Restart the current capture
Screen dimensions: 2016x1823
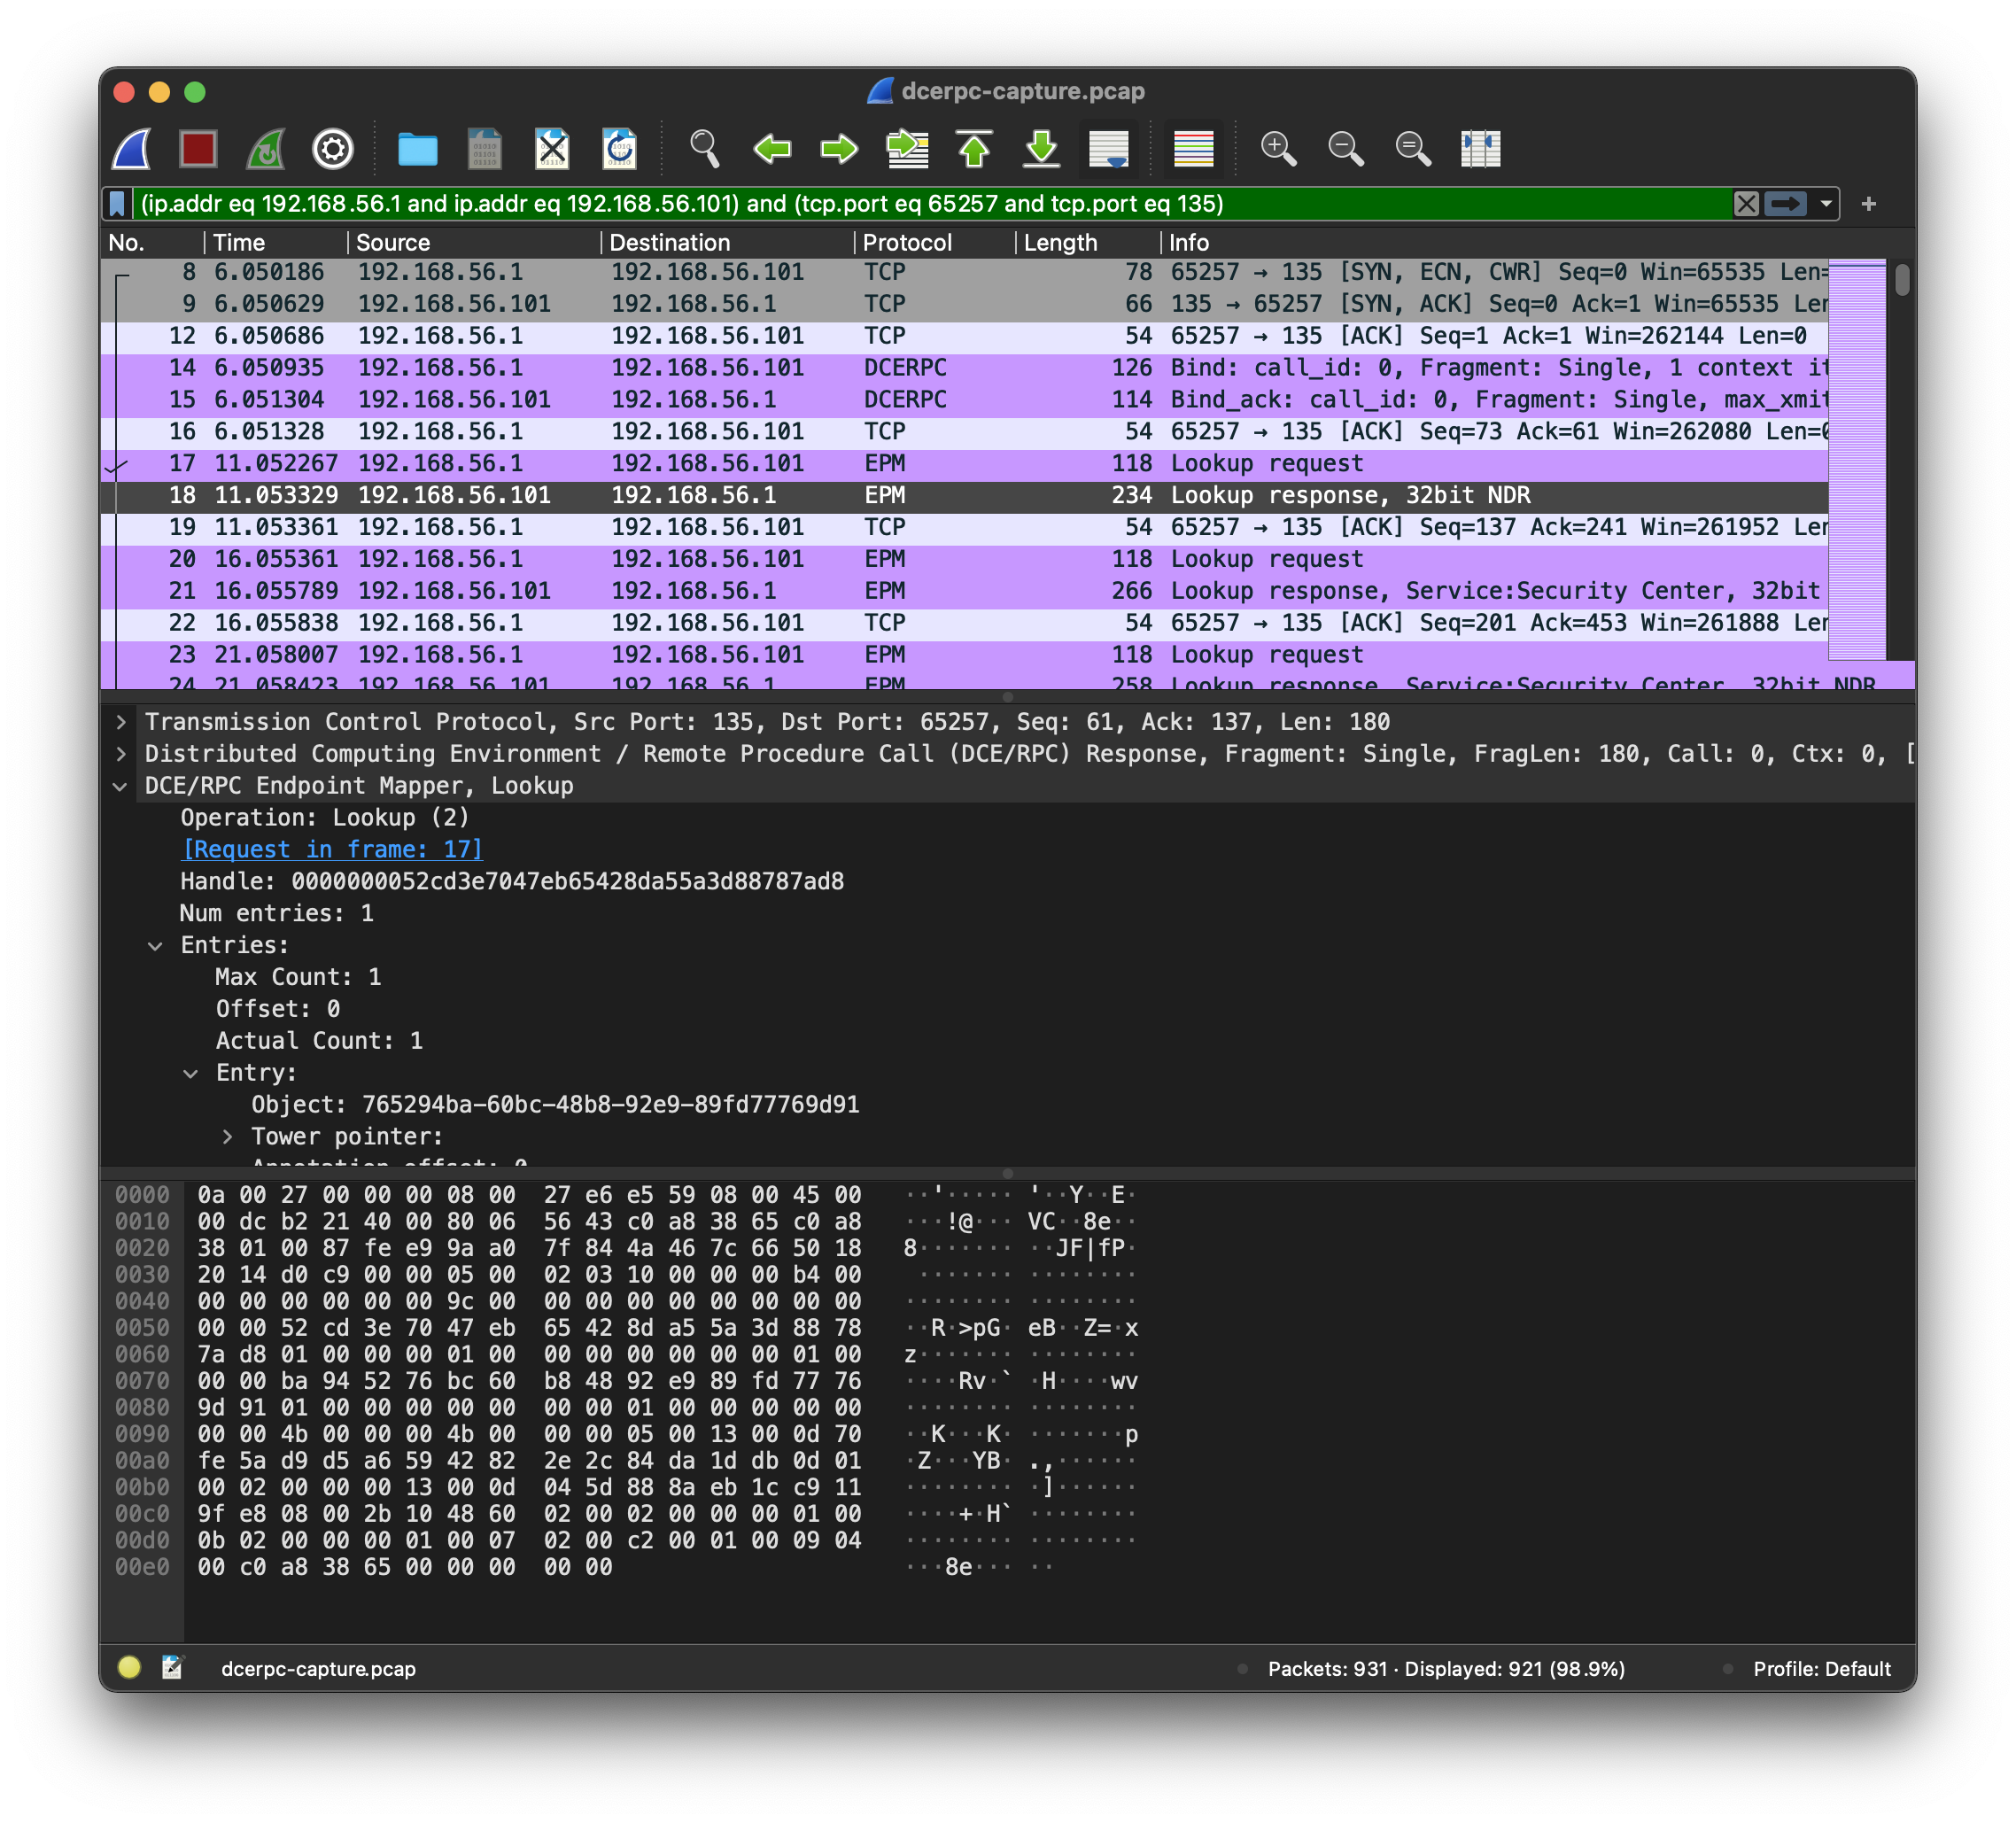[264, 150]
